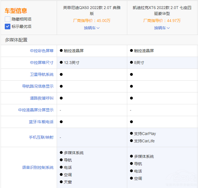The width and height of the screenshot is (198, 188).
Task: Click the 英菲尼迪QX60 2022款 model title
Action: tap(92, 10)
